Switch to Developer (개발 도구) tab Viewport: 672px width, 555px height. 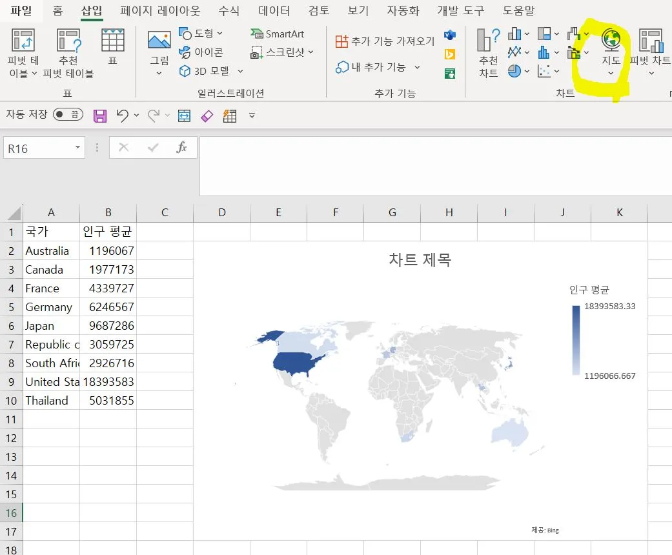tap(461, 10)
